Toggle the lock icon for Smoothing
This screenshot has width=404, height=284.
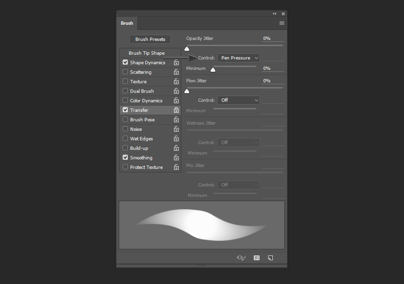tap(176, 157)
